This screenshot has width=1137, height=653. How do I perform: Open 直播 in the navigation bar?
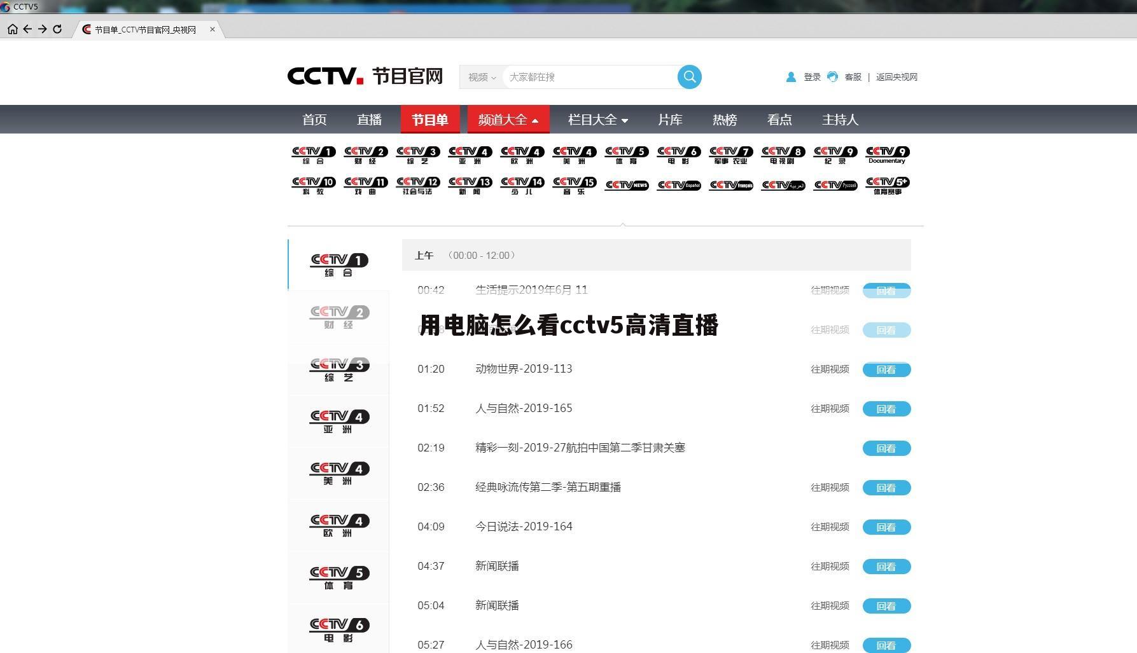(369, 120)
